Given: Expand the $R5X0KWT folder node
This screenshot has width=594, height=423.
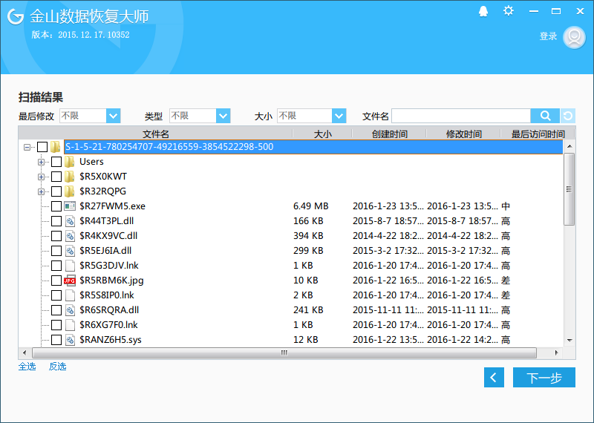Looking at the screenshot, I should point(42,177).
